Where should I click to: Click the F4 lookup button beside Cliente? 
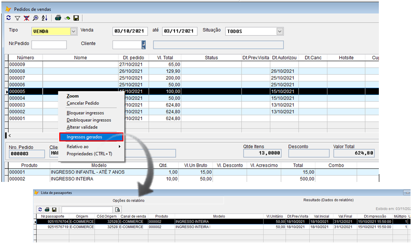click(144, 44)
